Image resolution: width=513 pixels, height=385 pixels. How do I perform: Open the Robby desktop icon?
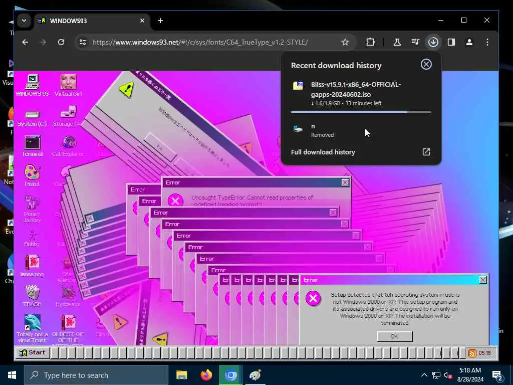tap(32, 238)
